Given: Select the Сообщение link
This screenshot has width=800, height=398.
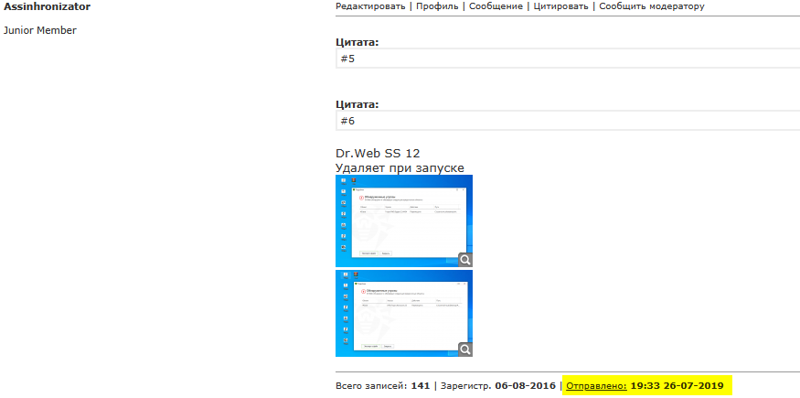Looking at the screenshot, I should 496,6.
